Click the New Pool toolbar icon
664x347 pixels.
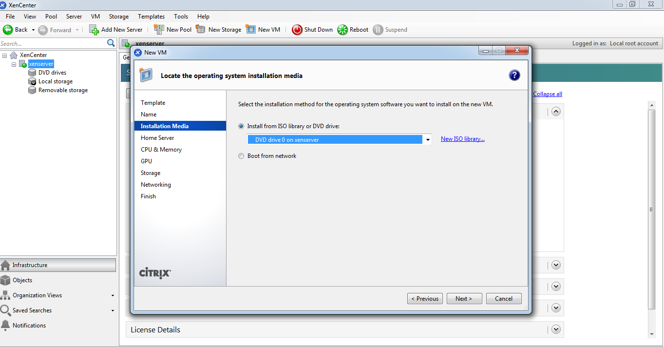[159, 29]
